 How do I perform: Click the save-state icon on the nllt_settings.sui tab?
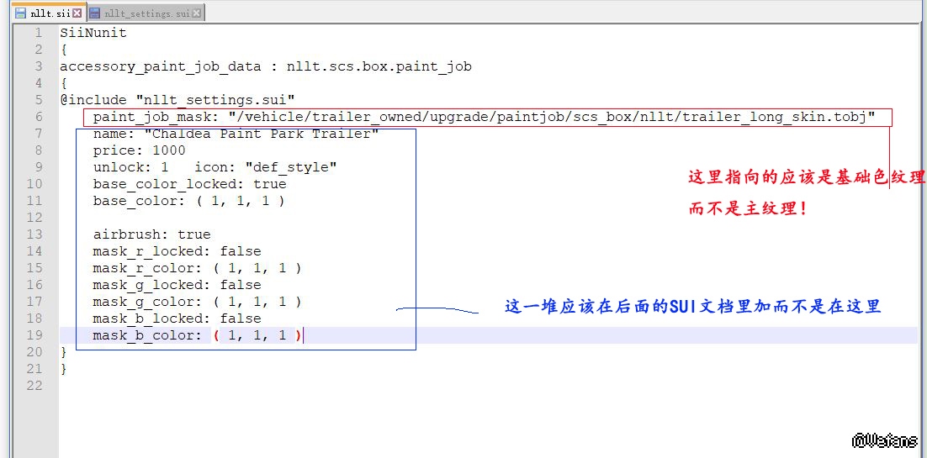(x=95, y=13)
